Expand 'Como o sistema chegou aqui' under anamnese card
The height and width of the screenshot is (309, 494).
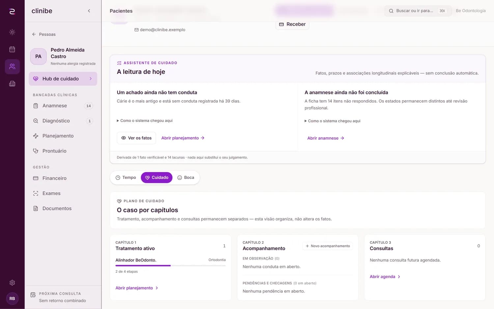(332, 121)
